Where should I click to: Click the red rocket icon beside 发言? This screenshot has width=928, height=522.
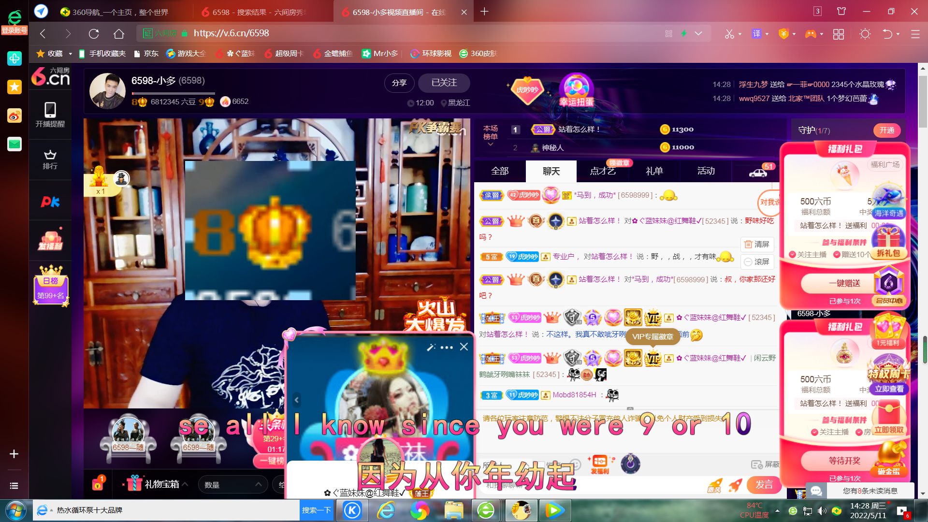click(735, 485)
